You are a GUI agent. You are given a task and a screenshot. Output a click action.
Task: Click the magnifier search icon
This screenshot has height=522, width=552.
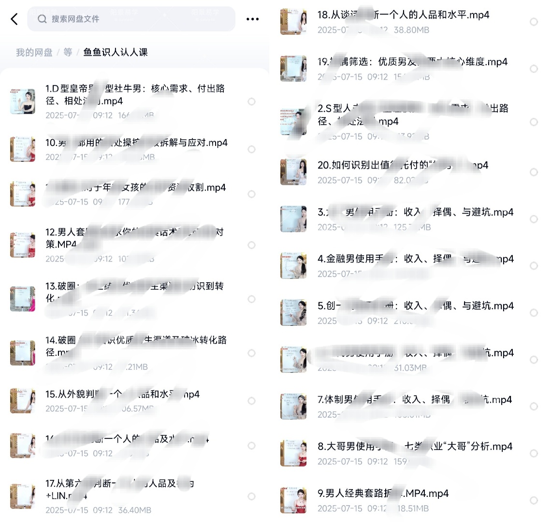[x=42, y=19]
